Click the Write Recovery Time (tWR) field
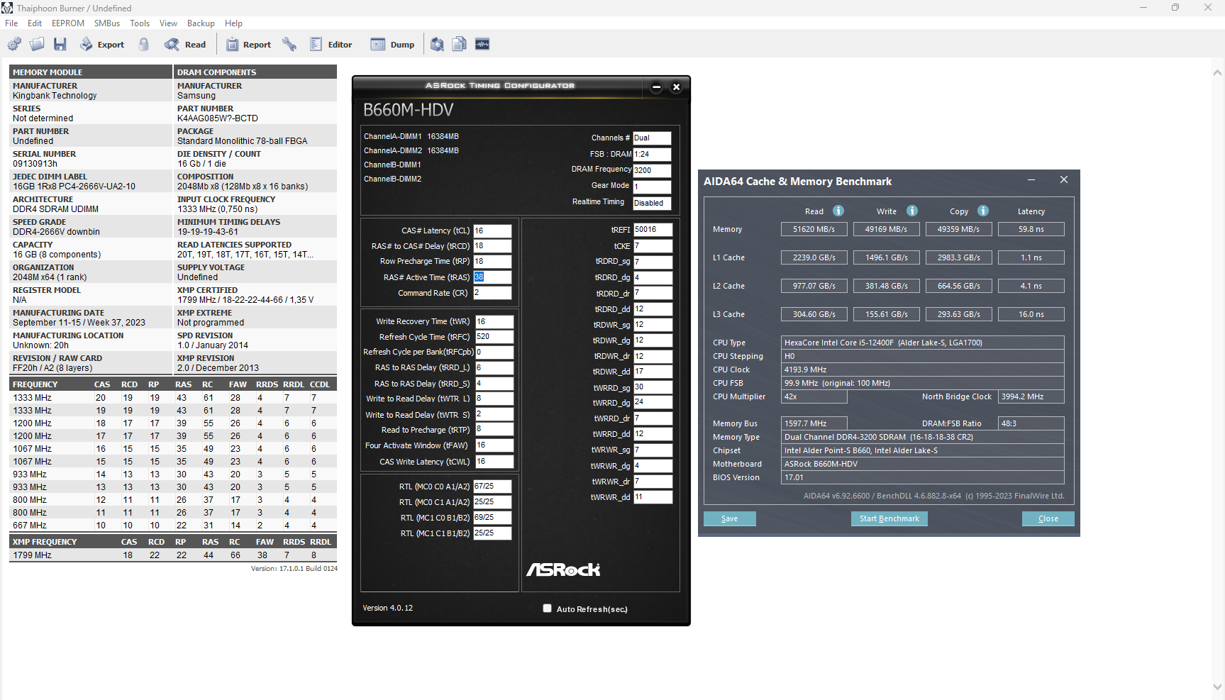This screenshot has height=700, width=1225. (494, 322)
